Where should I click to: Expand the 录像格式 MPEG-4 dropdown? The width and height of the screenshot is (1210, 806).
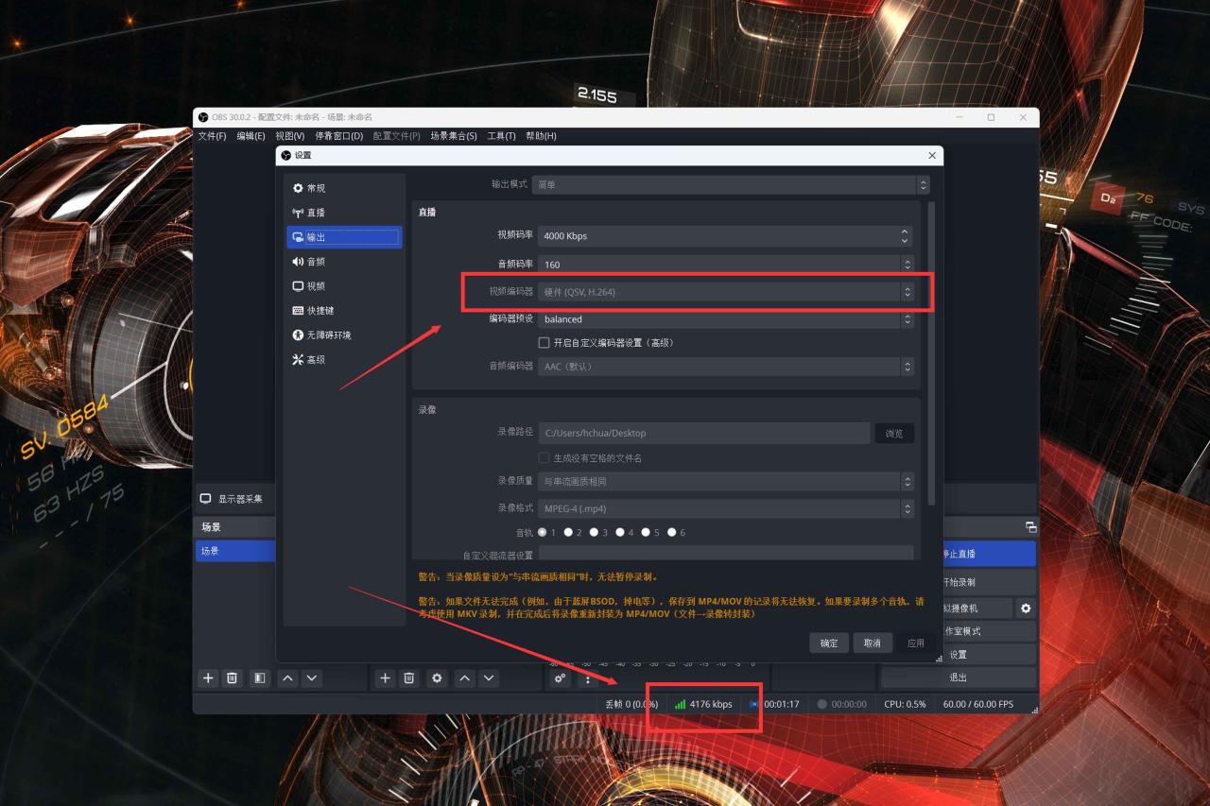(726, 508)
